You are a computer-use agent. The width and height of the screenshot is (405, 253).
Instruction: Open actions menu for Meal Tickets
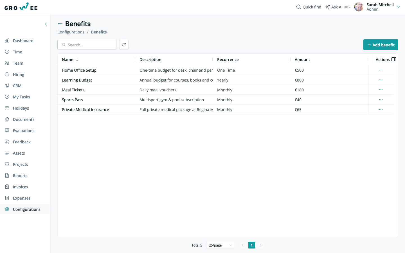pos(381,90)
